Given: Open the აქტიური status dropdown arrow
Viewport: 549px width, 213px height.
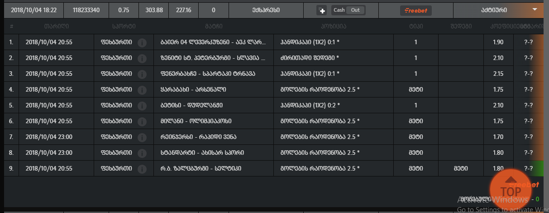Looking at the screenshot, I should click(x=535, y=9).
